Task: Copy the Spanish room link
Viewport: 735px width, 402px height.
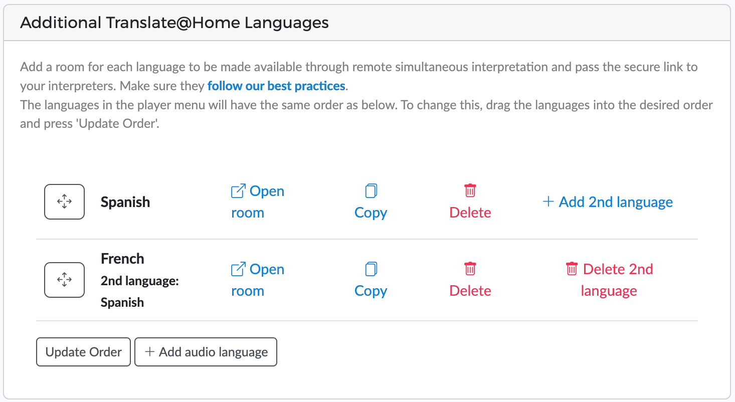Action: click(371, 202)
